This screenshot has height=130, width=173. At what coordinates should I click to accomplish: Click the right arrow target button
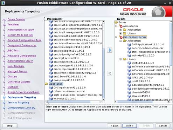(110, 50)
